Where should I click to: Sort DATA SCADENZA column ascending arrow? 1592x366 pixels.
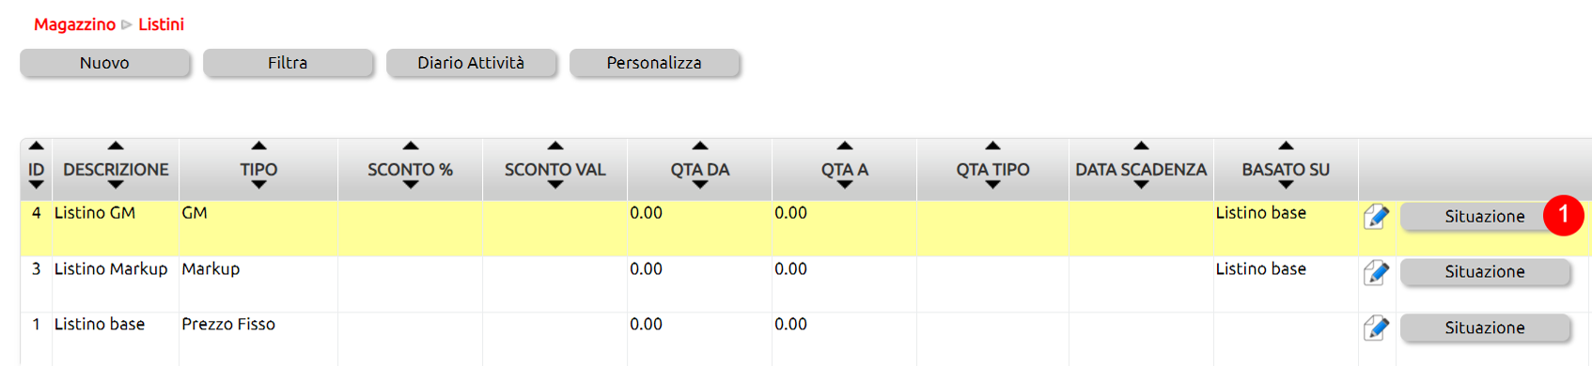tap(1141, 146)
